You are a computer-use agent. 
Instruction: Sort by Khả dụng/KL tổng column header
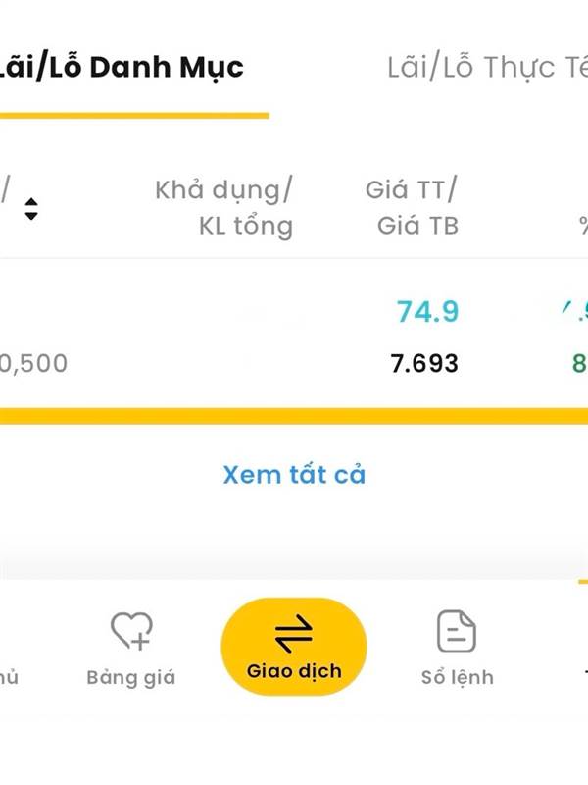[x=223, y=208]
